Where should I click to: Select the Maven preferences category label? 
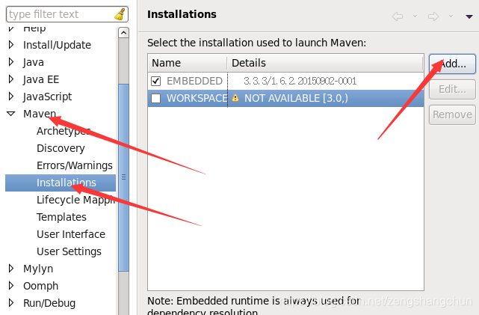point(40,114)
